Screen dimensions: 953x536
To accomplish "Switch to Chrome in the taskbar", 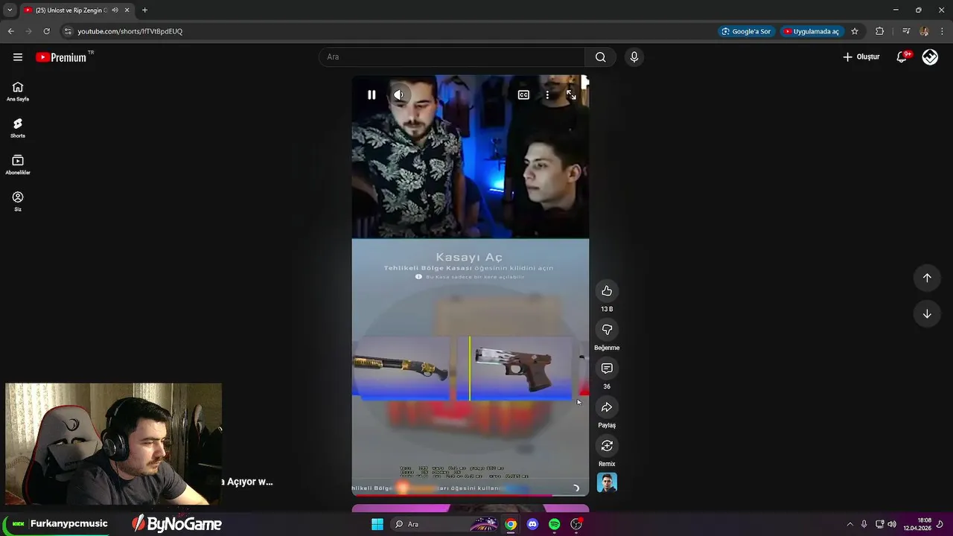I will (511, 524).
